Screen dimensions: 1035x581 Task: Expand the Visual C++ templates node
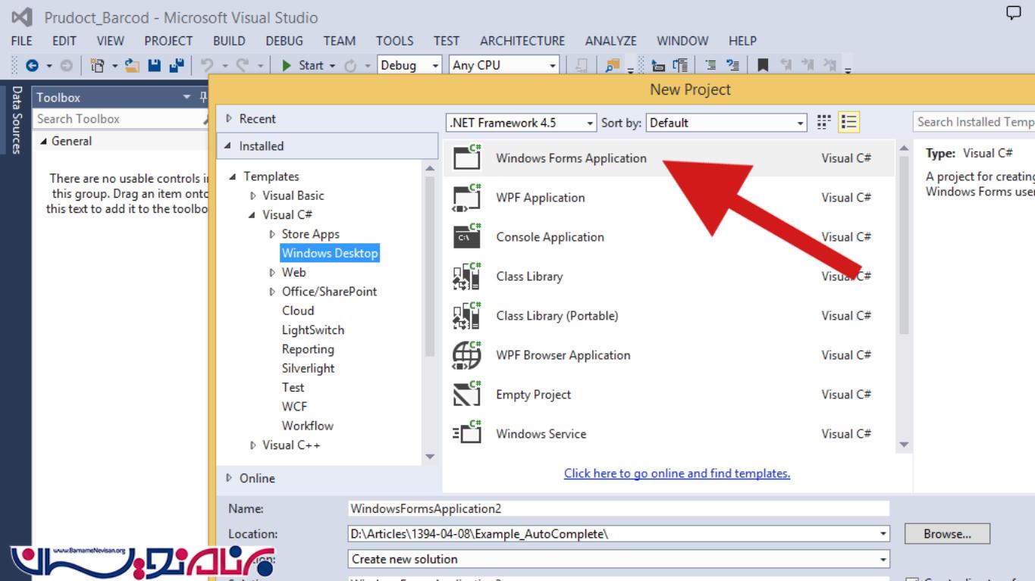pos(253,445)
